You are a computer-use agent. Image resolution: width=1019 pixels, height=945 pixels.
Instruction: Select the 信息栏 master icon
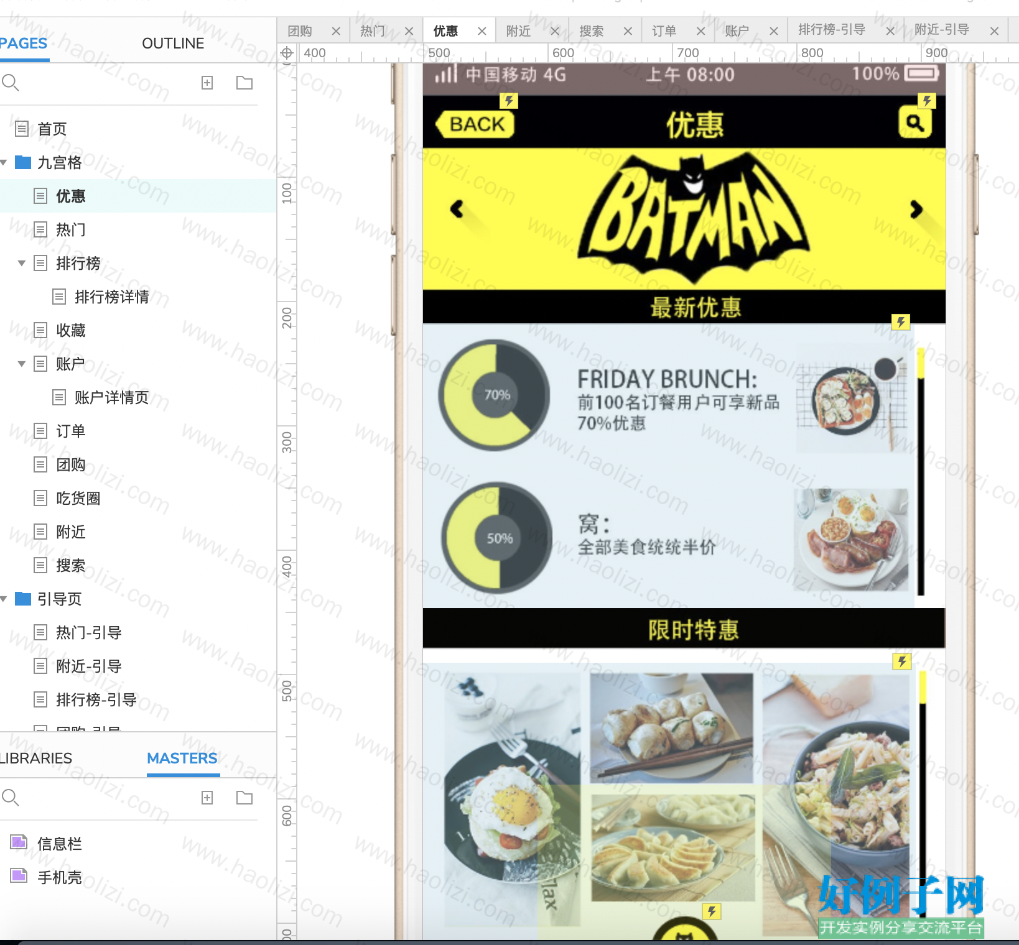19,842
